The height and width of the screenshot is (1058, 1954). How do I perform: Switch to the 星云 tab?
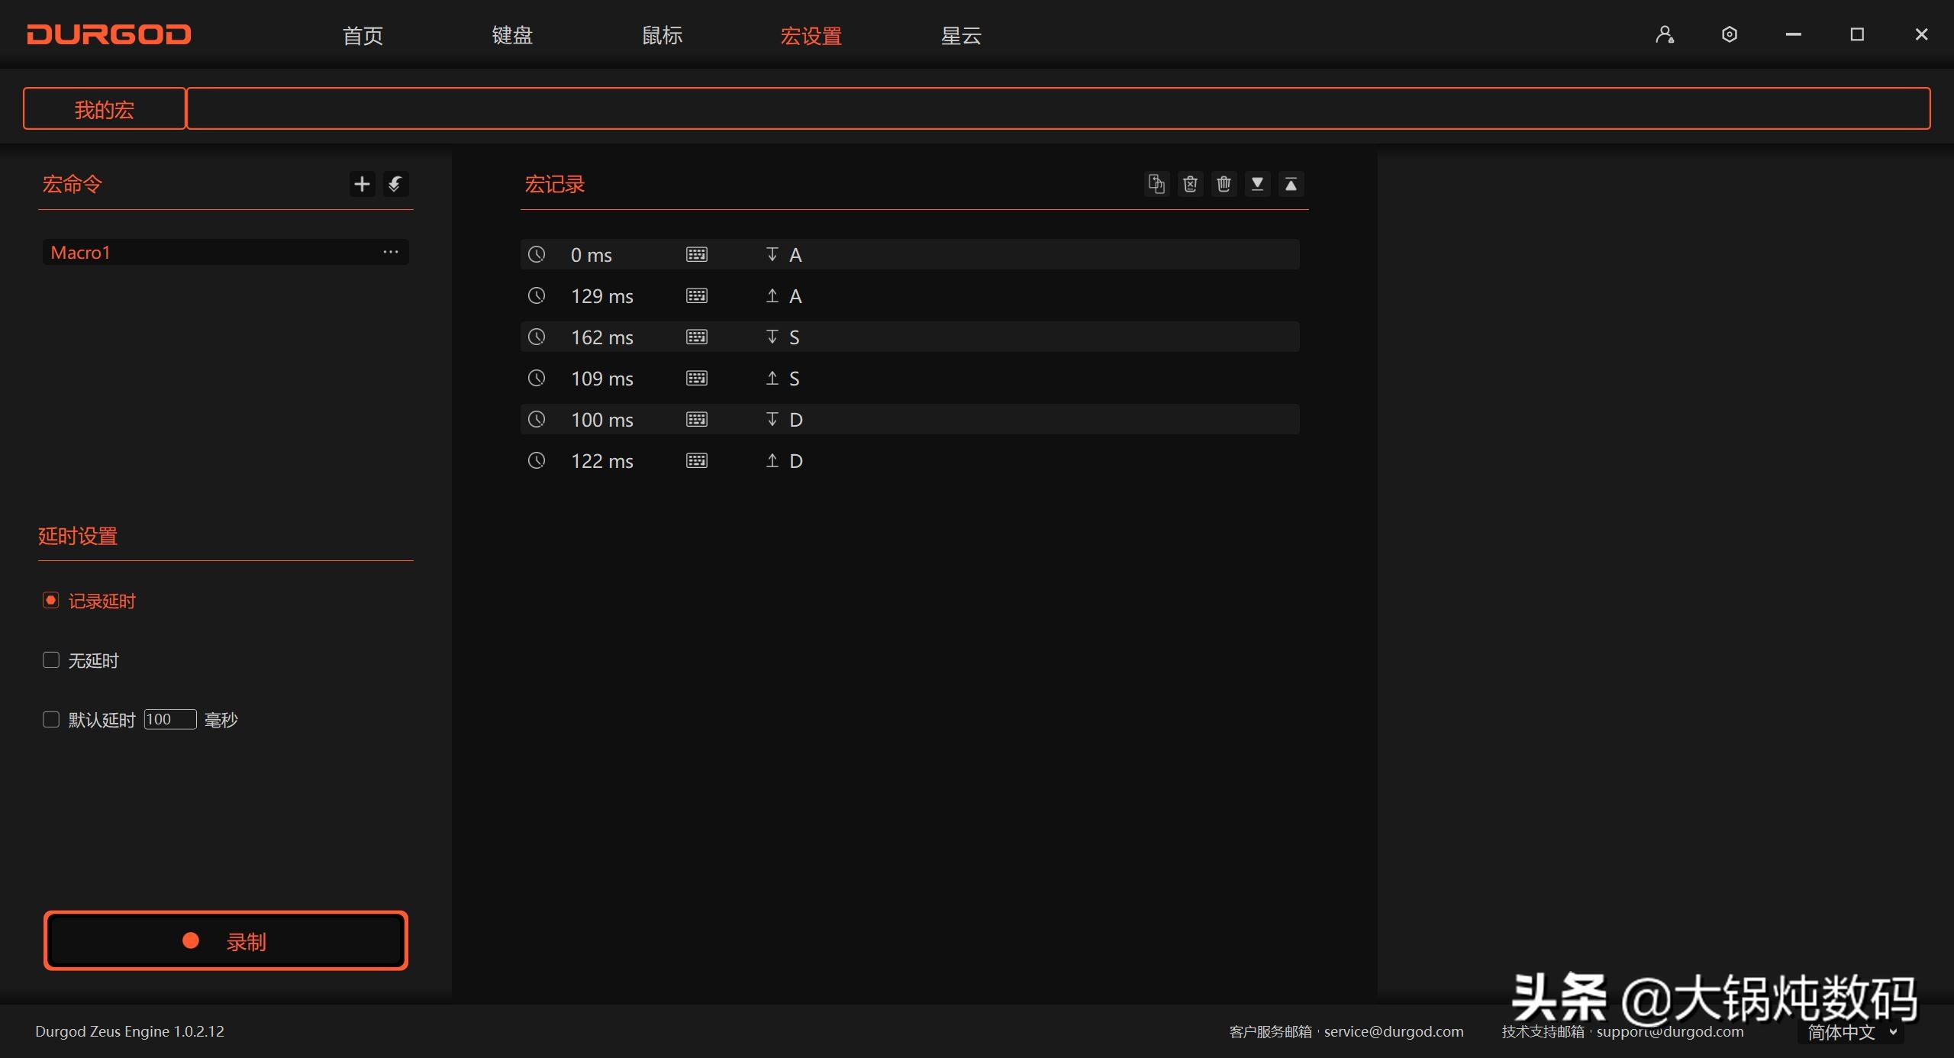pyautogui.click(x=959, y=35)
